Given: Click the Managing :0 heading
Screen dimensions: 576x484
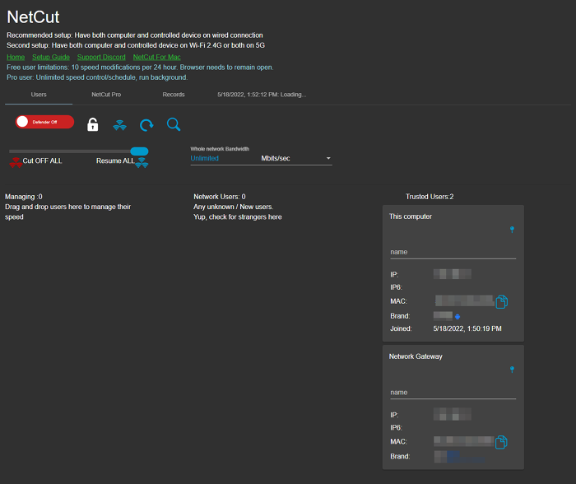Looking at the screenshot, I should (24, 197).
